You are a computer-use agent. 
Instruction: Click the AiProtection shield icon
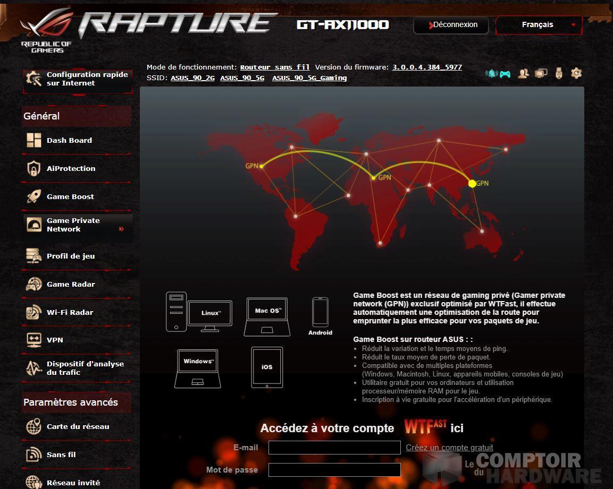tap(34, 169)
